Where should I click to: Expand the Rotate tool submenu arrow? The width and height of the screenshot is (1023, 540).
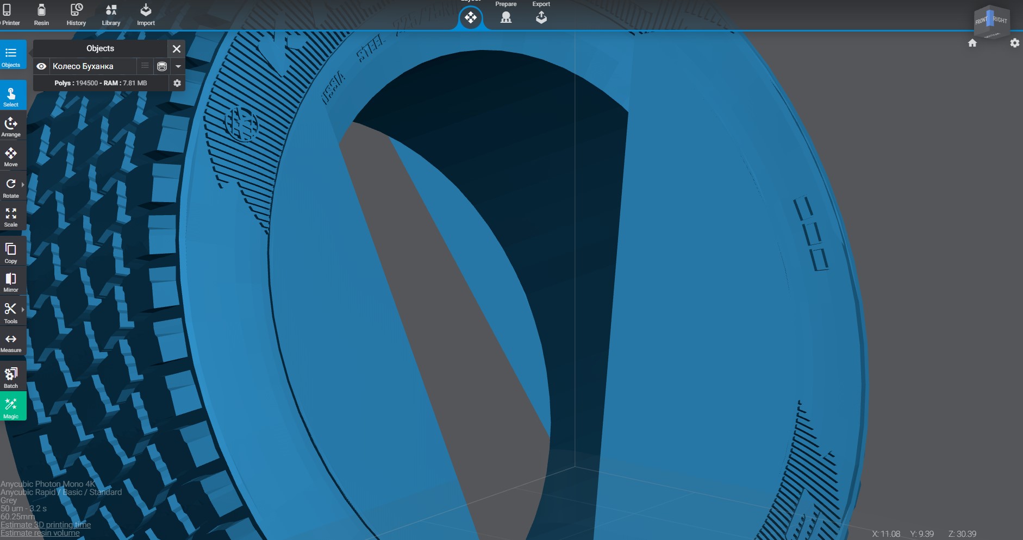point(23,185)
